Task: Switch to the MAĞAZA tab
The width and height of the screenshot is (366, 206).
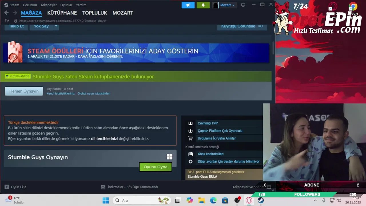Action: click(31, 13)
